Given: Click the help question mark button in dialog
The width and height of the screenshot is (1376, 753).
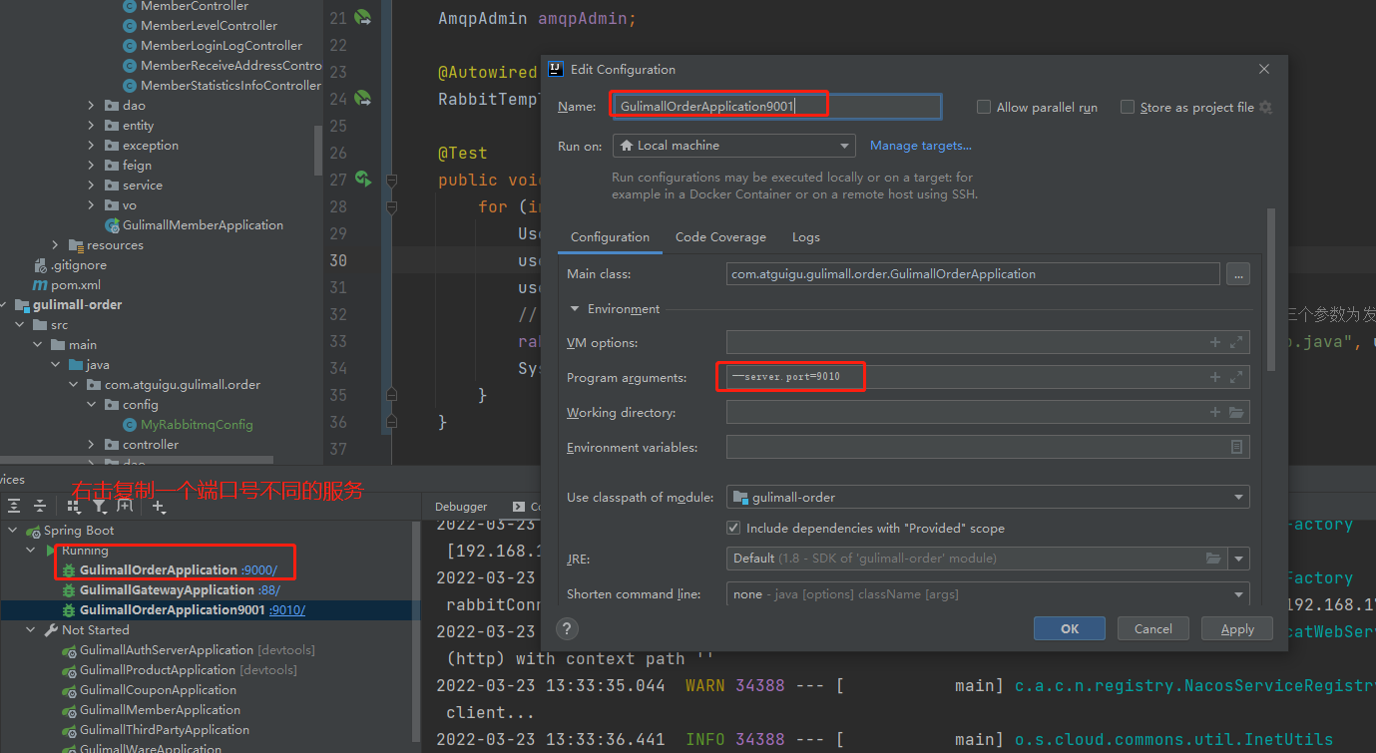Looking at the screenshot, I should tap(567, 629).
